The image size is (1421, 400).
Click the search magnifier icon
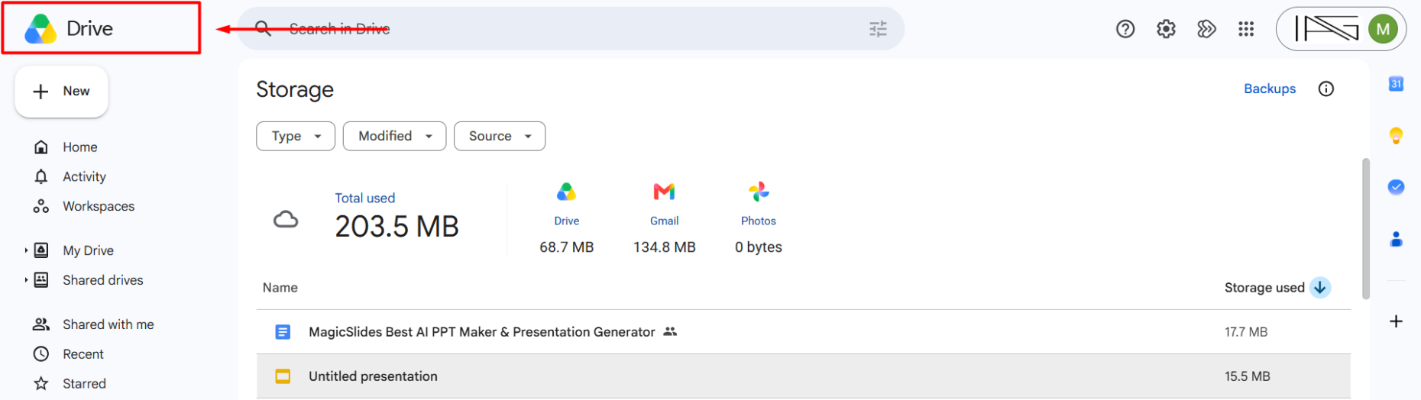click(x=263, y=28)
